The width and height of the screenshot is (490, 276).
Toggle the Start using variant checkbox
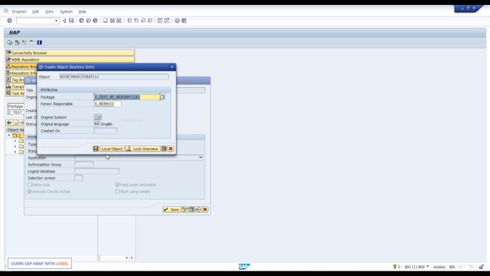click(118, 191)
